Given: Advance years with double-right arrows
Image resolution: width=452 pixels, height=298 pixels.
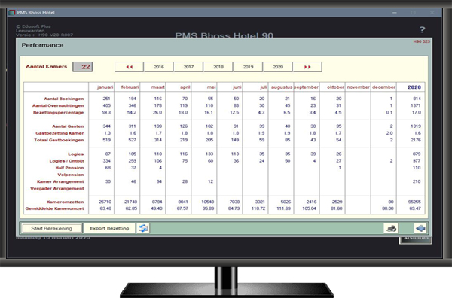Looking at the screenshot, I should 307,67.
